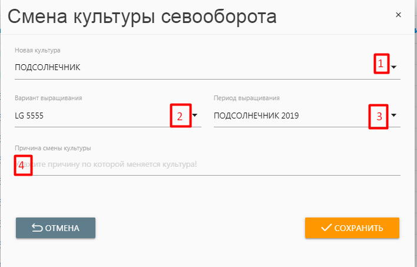The width and height of the screenshot is (417, 267).
Task: Click the ПОДСОЛНЕЧНИК value under Новая культура
Action: click(x=48, y=67)
